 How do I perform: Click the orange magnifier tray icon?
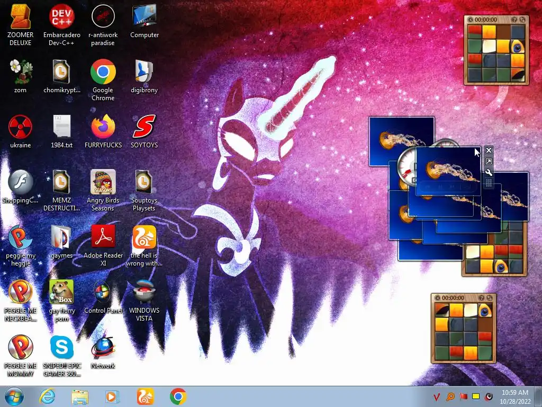[x=450, y=396]
